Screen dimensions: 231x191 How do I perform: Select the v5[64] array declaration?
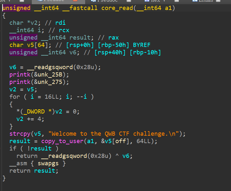click(x=30, y=45)
